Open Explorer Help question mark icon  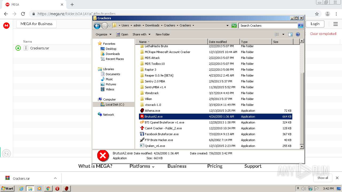pos(298,34)
